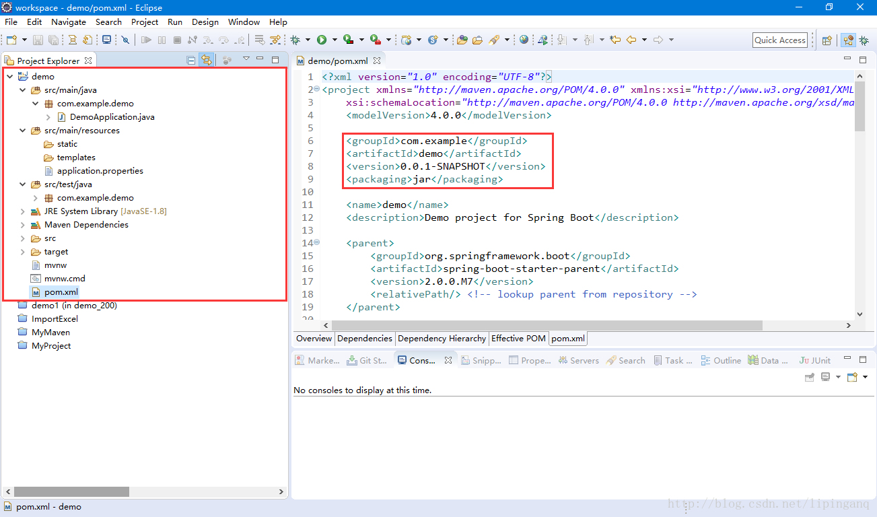Click the Last Edit Location arrow icon

coord(615,40)
